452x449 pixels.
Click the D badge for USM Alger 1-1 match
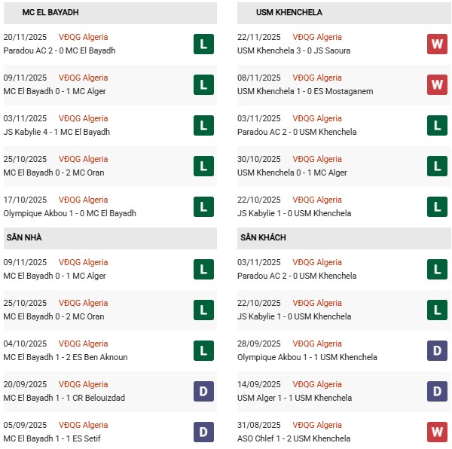[x=437, y=392]
